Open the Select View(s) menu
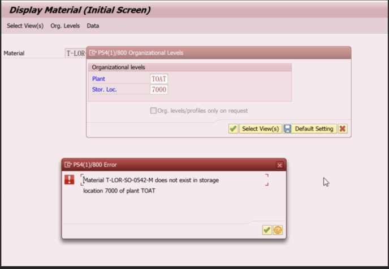 point(25,26)
